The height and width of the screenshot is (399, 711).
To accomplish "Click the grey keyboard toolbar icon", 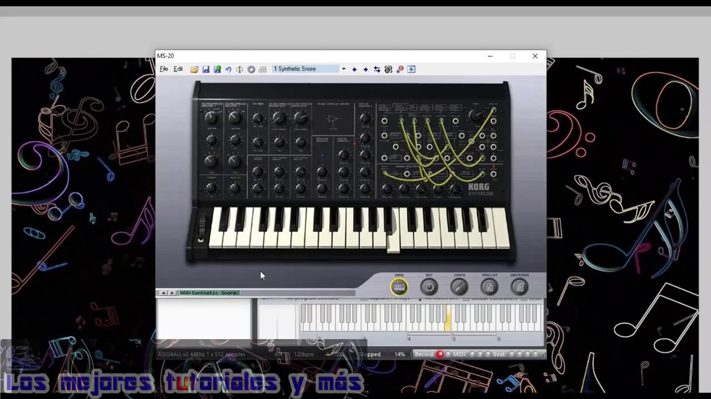I will [x=263, y=69].
